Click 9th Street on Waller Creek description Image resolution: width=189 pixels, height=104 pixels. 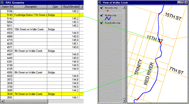(28, 51)
